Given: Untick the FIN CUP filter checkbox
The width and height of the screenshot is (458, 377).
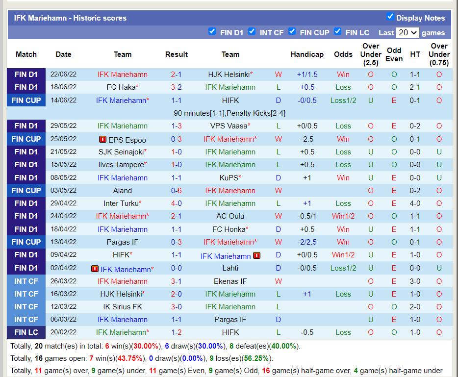Looking at the screenshot, I should pos(292,31).
